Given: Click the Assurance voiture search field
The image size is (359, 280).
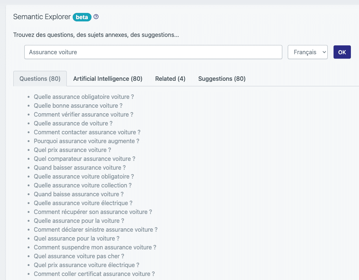Looking at the screenshot, I should pos(153,52).
